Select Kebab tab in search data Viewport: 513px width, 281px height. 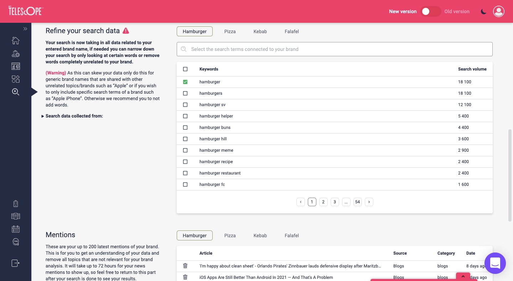click(x=260, y=31)
